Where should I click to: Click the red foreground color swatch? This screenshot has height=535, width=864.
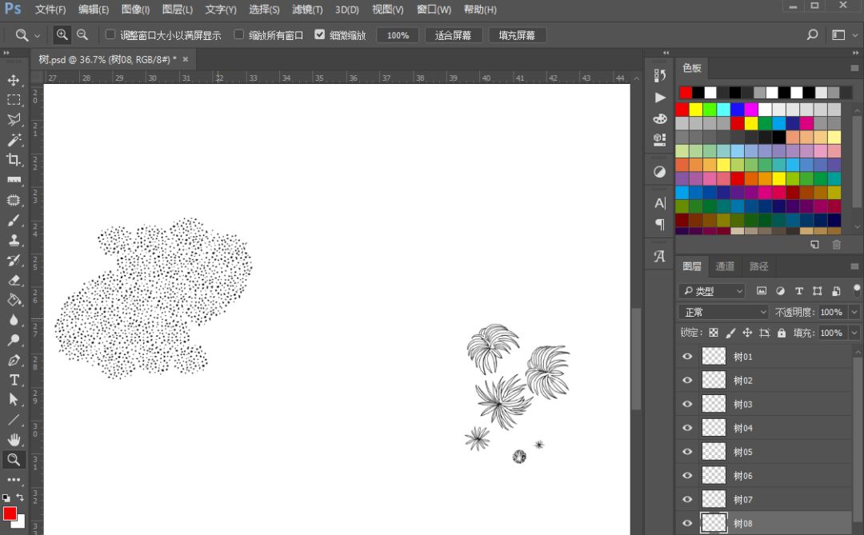point(10,513)
